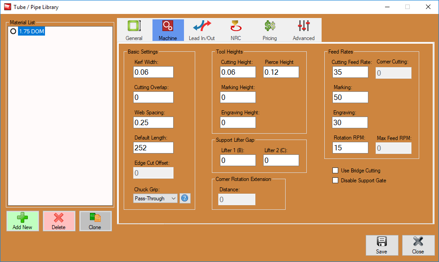Click the circle icon beside 1.75 DOM
439x262 pixels.
[13, 32]
